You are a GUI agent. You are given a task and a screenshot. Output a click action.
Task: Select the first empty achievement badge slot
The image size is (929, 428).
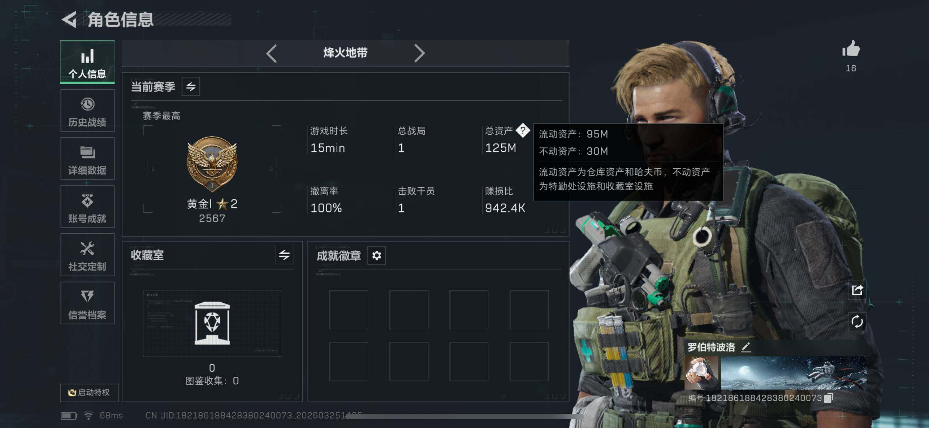tap(349, 310)
